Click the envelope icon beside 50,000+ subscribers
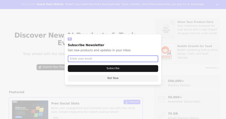The height and width of the screenshot is (119, 226). tap(162, 99)
